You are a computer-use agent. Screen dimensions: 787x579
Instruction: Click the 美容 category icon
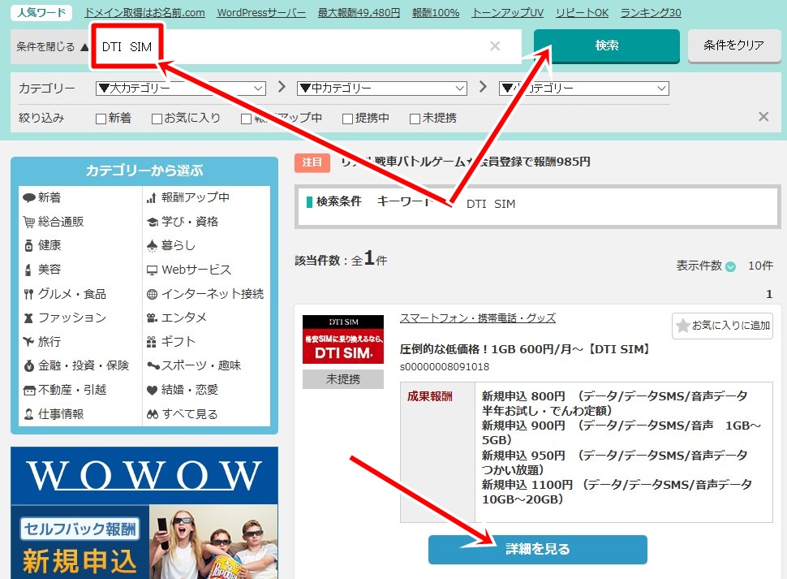(28, 270)
